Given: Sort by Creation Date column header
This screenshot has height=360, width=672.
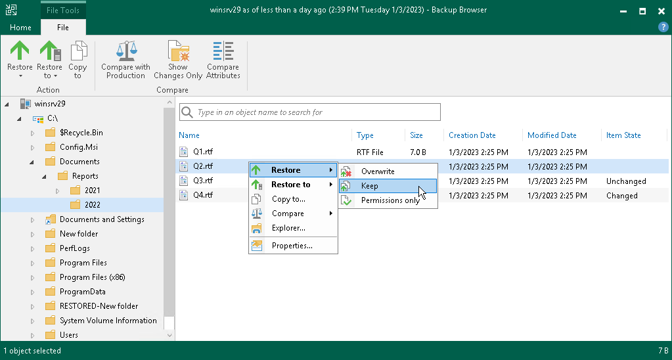Looking at the screenshot, I should point(472,135).
